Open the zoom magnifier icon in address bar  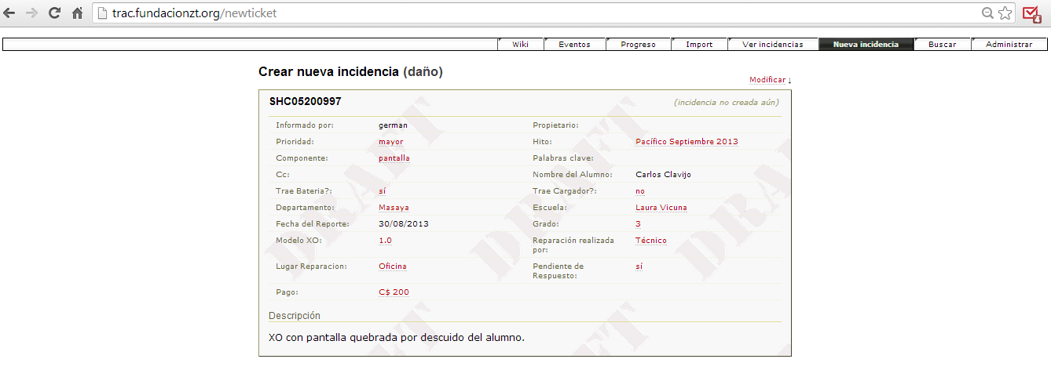click(x=987, y=13)
